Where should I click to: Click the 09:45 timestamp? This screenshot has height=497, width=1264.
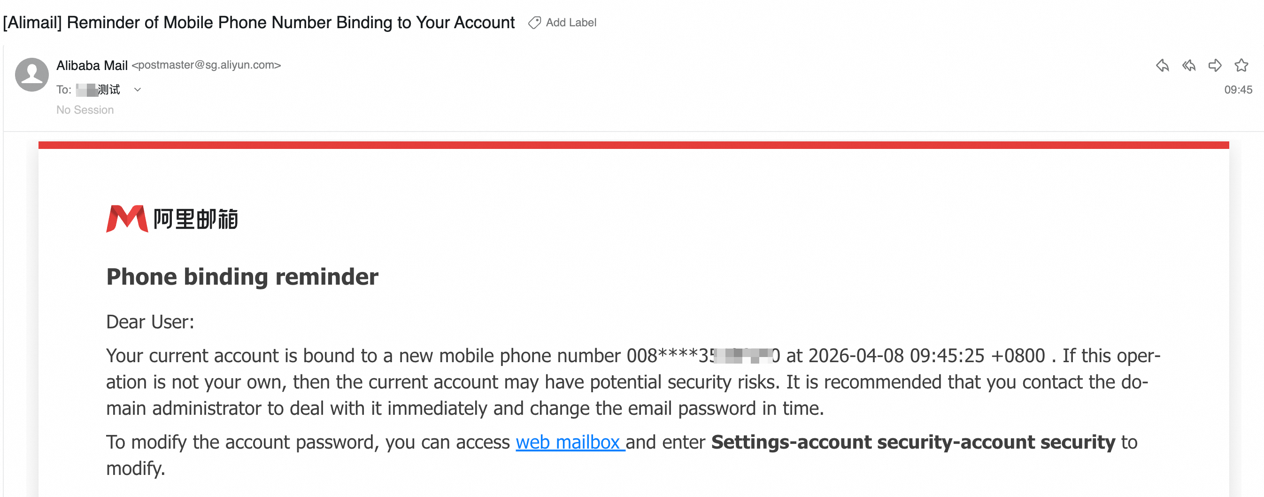1238,90
